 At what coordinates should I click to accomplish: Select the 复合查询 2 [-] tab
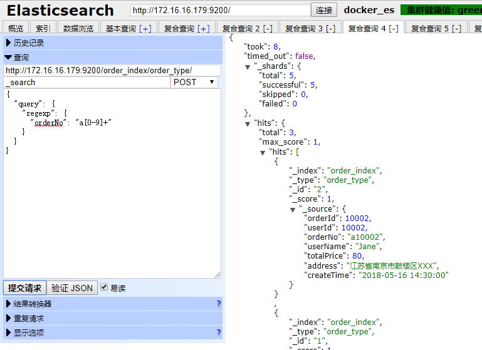(247, 28)
